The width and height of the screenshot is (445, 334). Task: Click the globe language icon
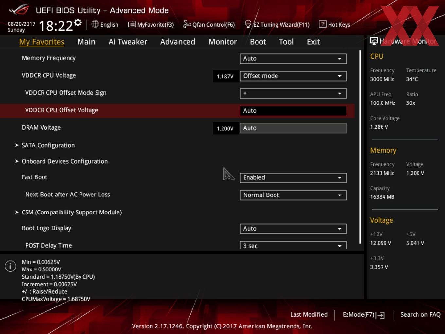click(x=95, y=24)
